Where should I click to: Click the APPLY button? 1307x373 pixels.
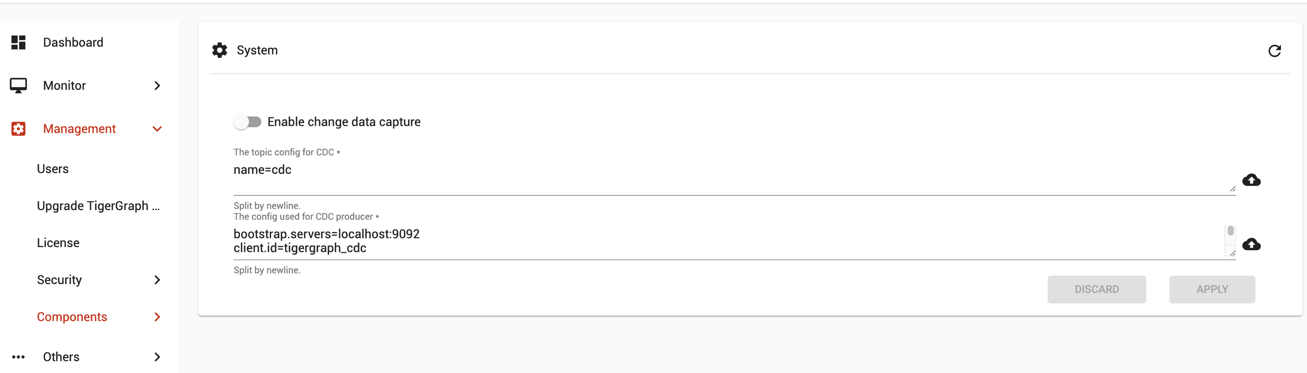(x=1212, y=289)
